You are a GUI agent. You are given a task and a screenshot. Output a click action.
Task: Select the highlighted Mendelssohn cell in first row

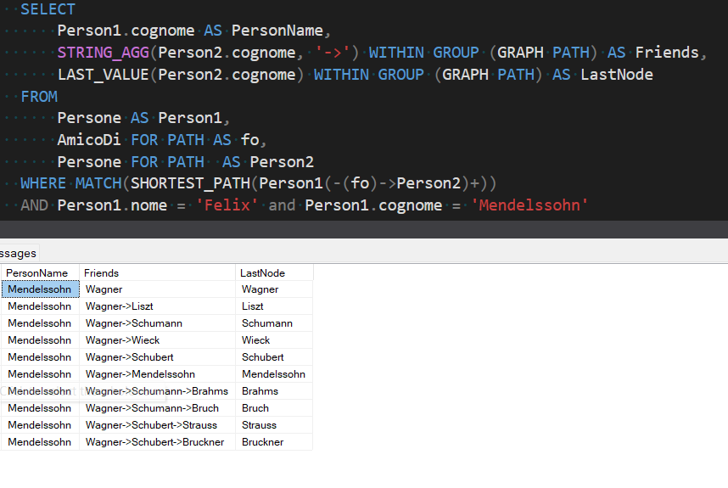(x=40, y=289)
